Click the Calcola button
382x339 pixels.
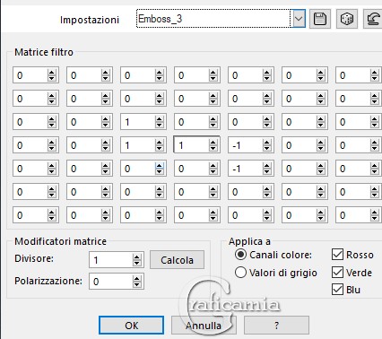pyautogui.click(x=177, y=260)
